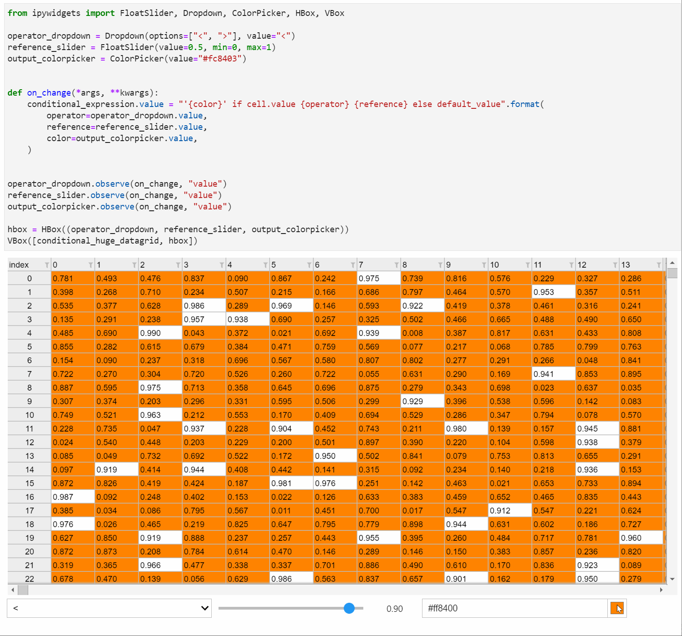The height and width of the screenshot is (636, 682).
Task: Open filter icon on column 1 header
Action: 134,265
